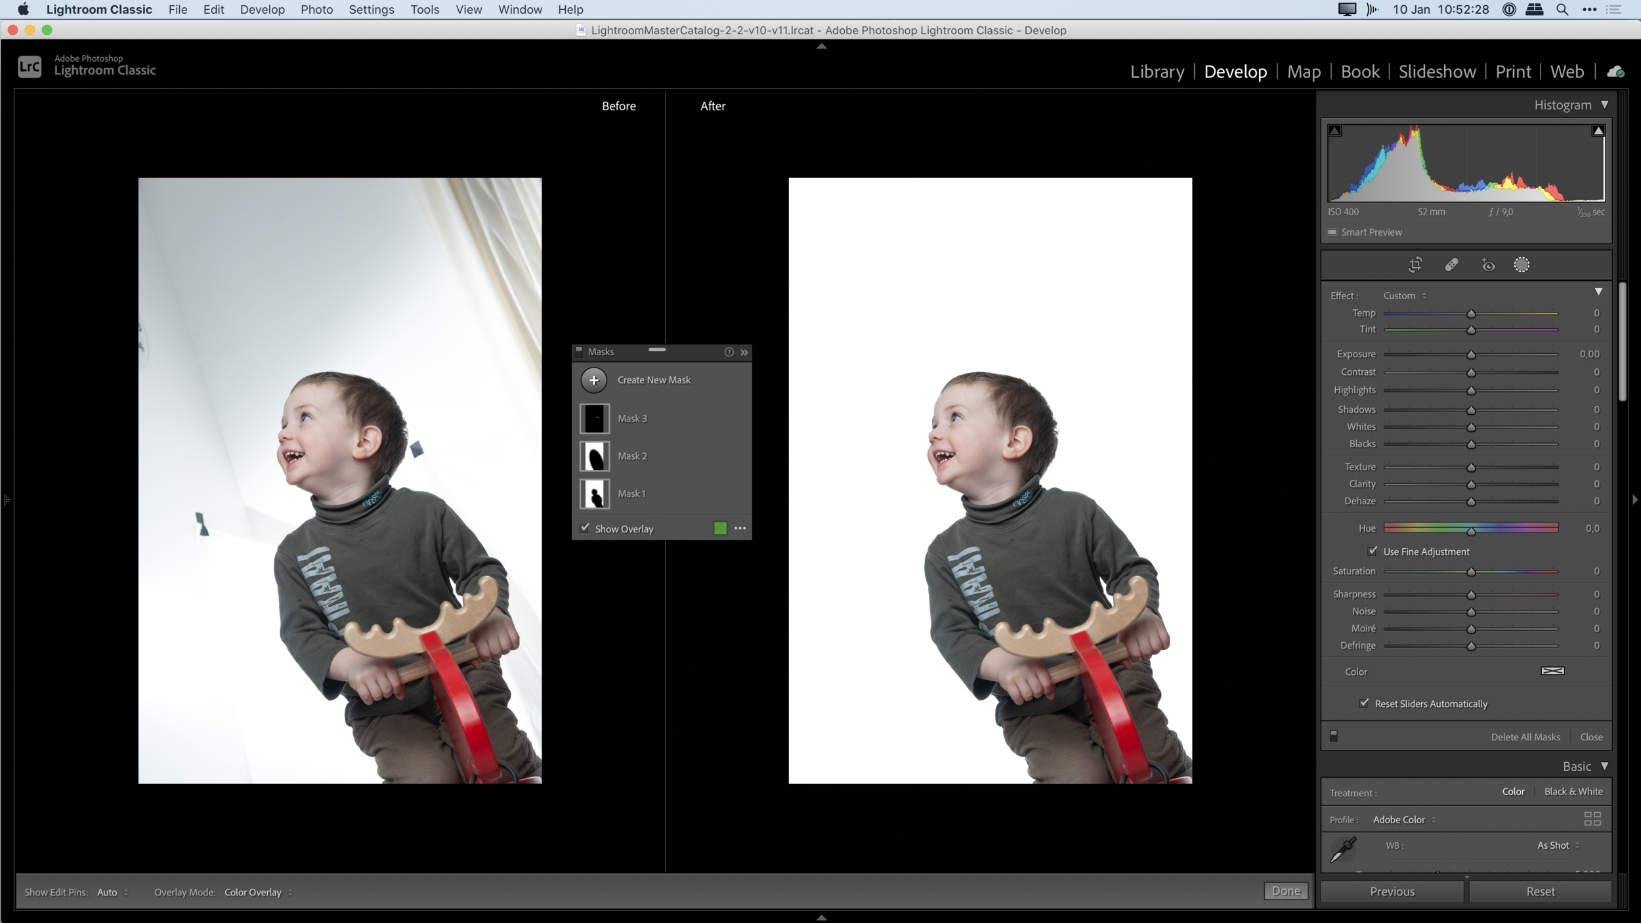Click Delete All Masks
This screenshot has width=1641, height=923.
click(x=1525, y=737)
